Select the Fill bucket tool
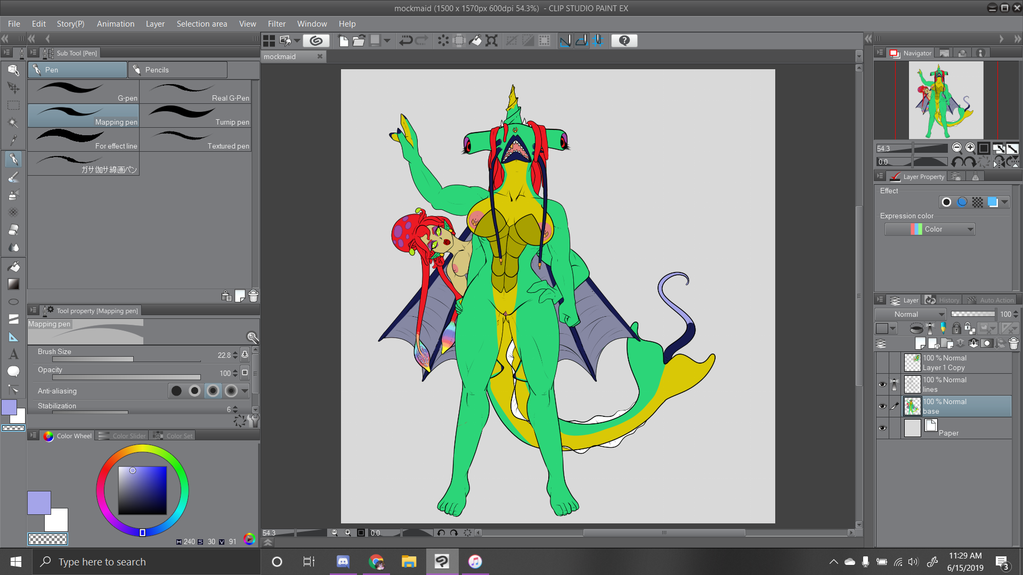 click(x=13, y=266)
